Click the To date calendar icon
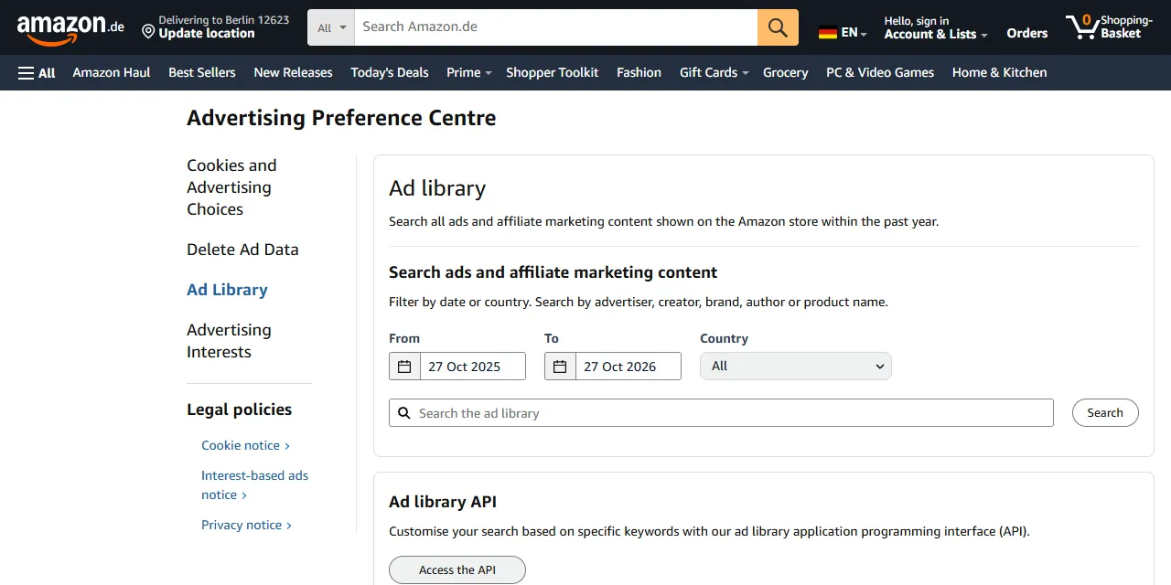Viewport: 1171px width, 585px height. (560, 367)
